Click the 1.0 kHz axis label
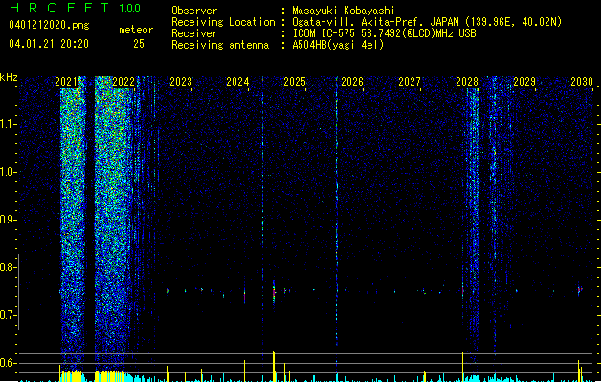This screenshot has height=382, width=602. coord(8,172)
